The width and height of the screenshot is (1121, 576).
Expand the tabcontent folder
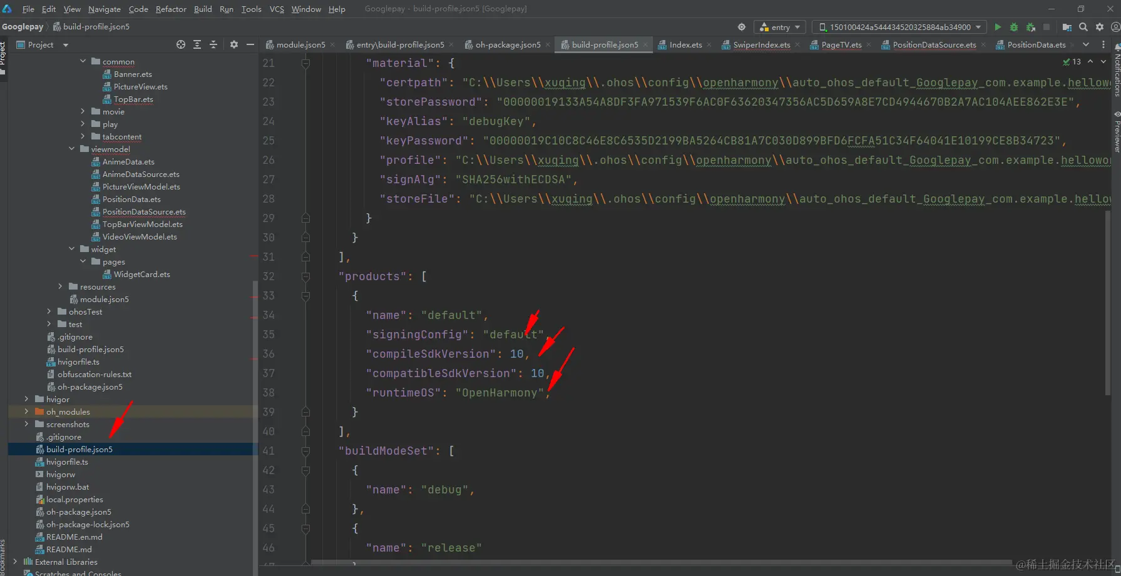coord(83,136)
